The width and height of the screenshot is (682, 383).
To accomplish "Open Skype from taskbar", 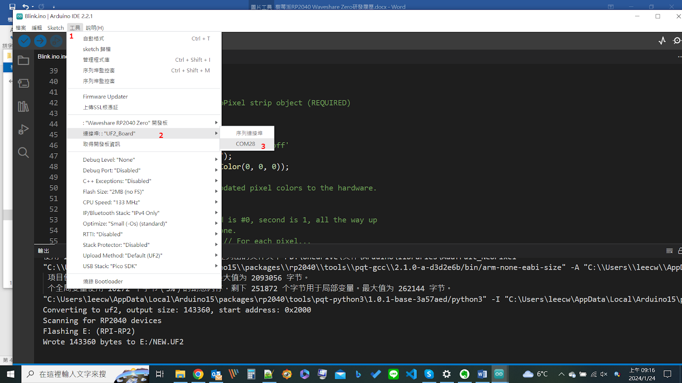I will 429,374.
